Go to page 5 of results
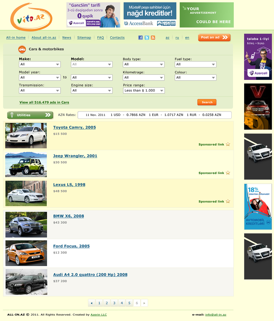The height and width of the screenshot is (321, 274). click(129, 303)
